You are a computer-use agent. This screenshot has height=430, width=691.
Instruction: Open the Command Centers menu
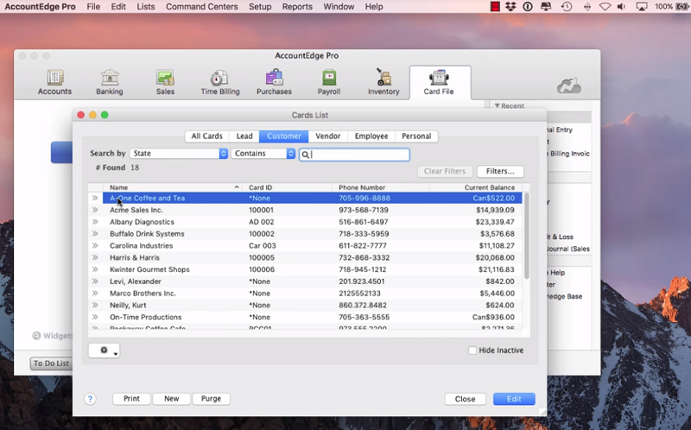pos(202,7)
